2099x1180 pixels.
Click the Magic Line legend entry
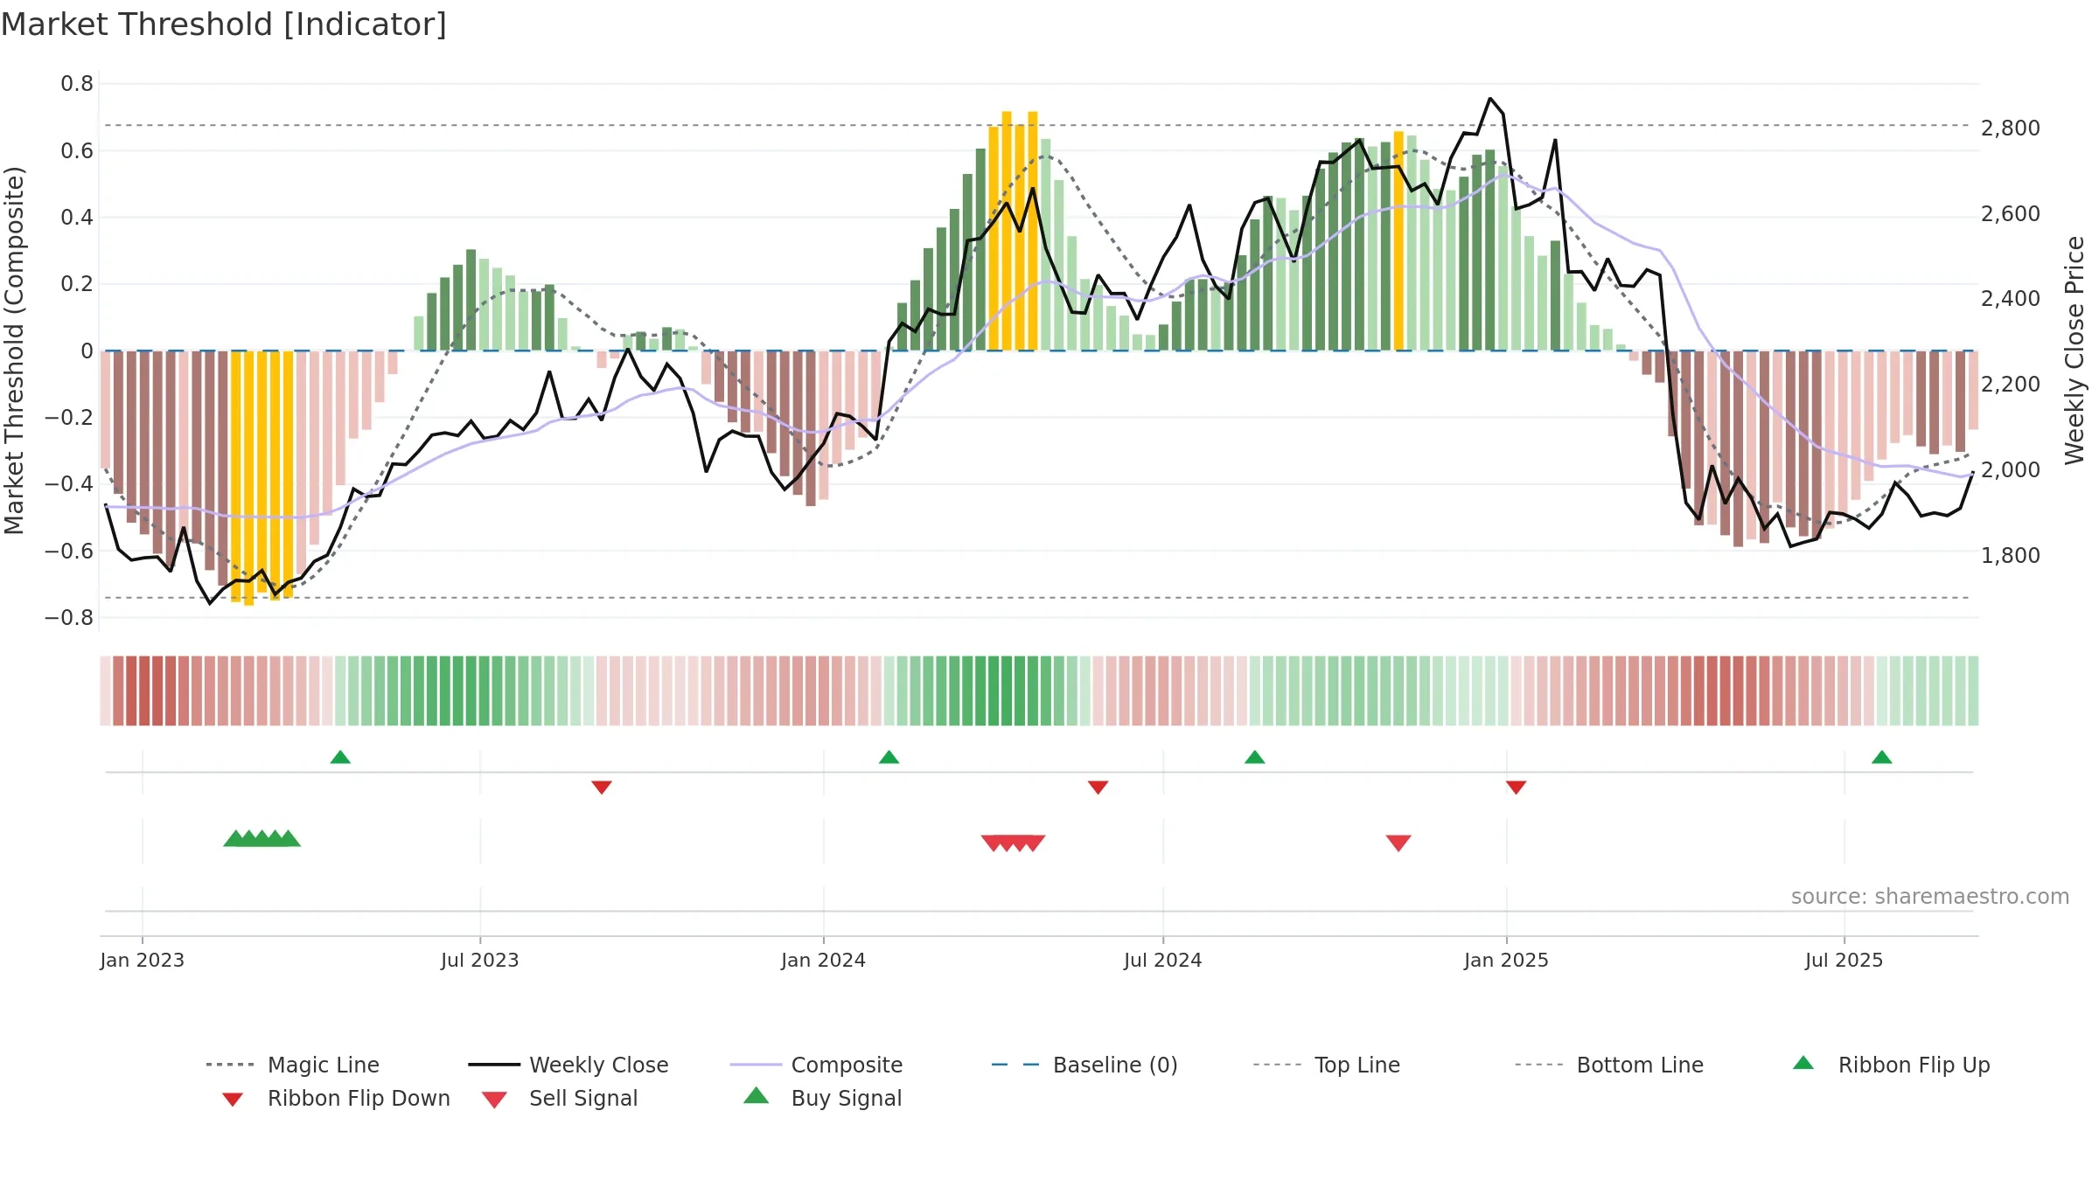[x=292, y=1065]
